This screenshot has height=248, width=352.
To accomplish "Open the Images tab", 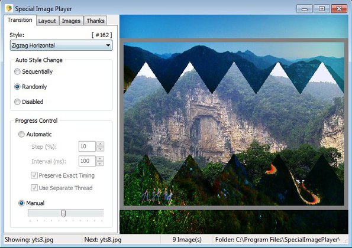I will [x=71, y=21].
